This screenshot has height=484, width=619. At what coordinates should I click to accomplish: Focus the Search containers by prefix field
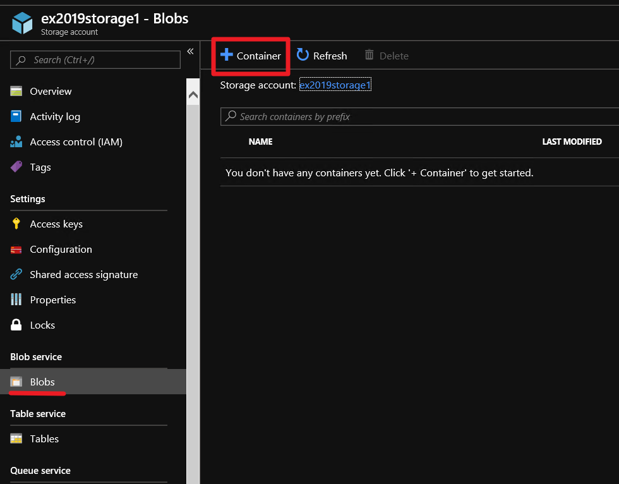(419, 116)
